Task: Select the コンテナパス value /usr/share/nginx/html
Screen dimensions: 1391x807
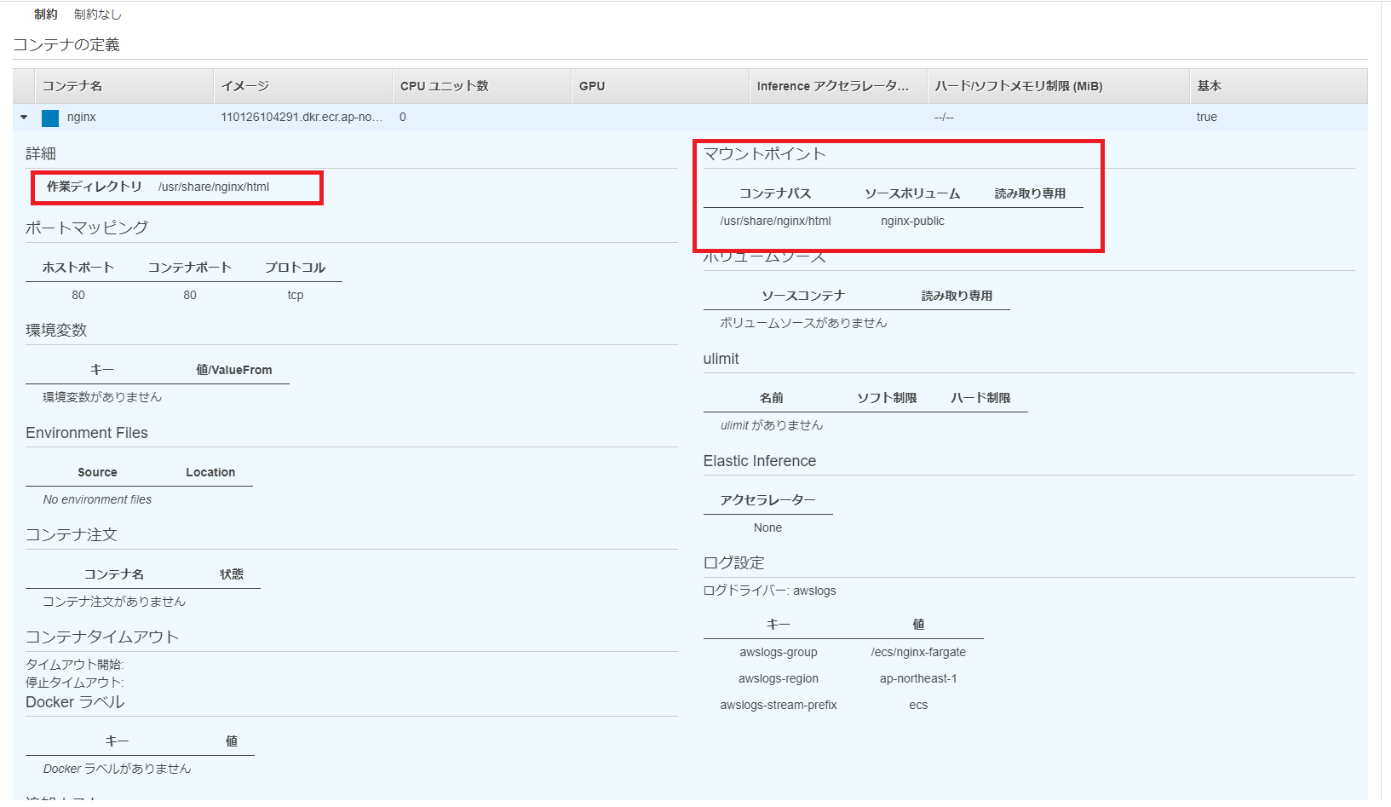Action: [775, 222]
